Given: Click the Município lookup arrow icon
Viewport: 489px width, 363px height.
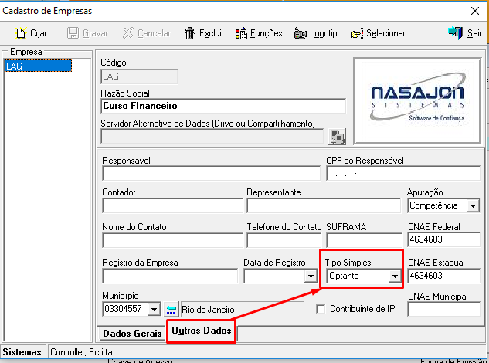Looking at the screenshot, I should [171, 309].
